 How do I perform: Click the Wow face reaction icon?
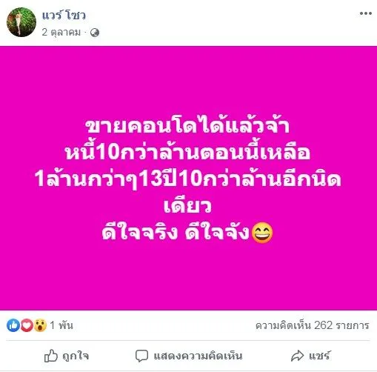click(40, 325)
